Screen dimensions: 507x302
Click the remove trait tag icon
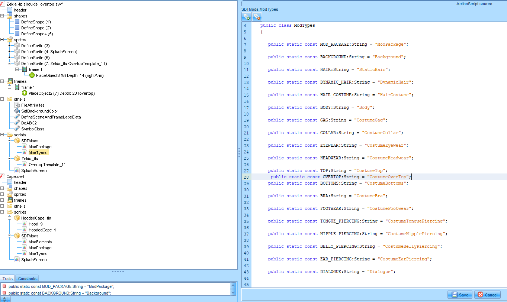(x=257, y=17)
